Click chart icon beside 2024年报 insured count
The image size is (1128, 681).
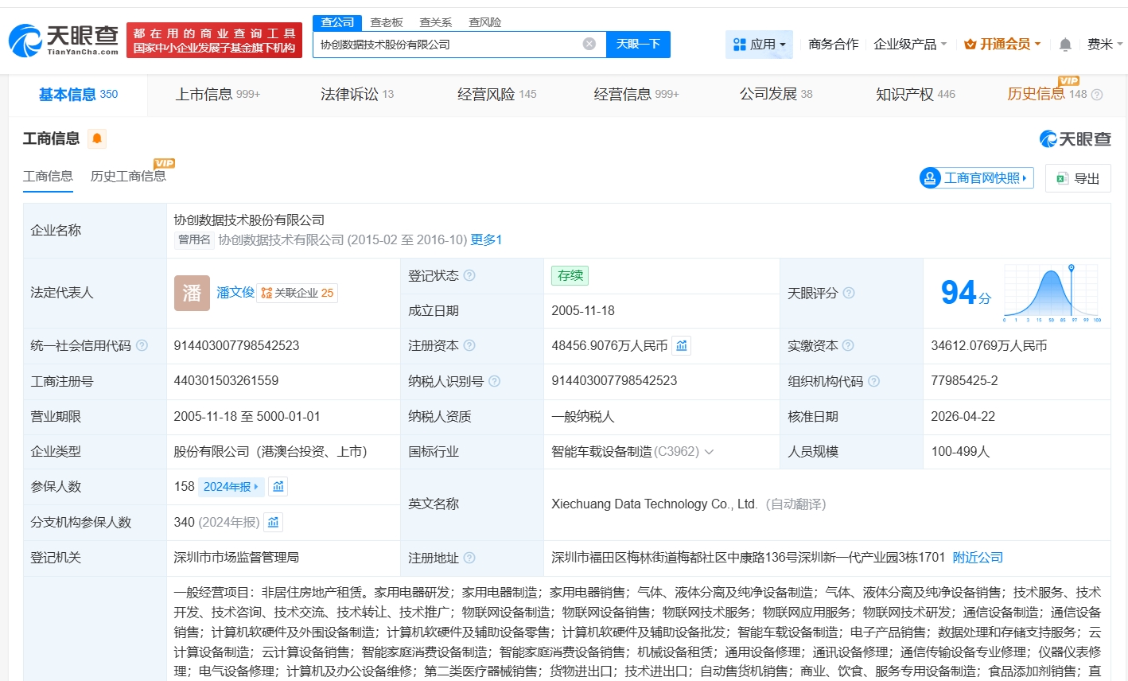point(278,487)
